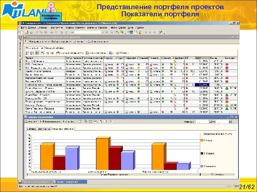Switch to the Сводная таблица tab
Viewport: 257px width, 192px height.
[x=54, y=48]
